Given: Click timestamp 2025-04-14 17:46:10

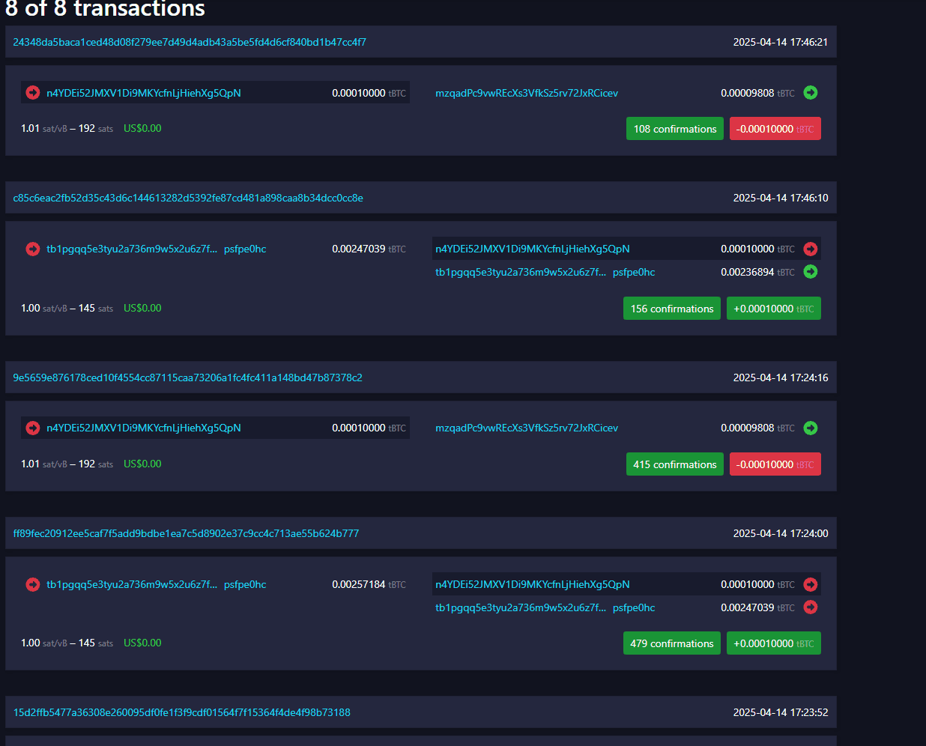Looking at the screenshot, I should (781, 198).
